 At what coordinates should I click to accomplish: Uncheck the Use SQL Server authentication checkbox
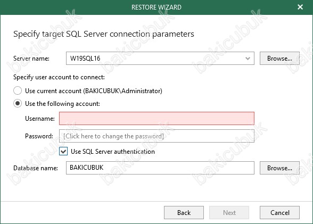click(63, 152)
